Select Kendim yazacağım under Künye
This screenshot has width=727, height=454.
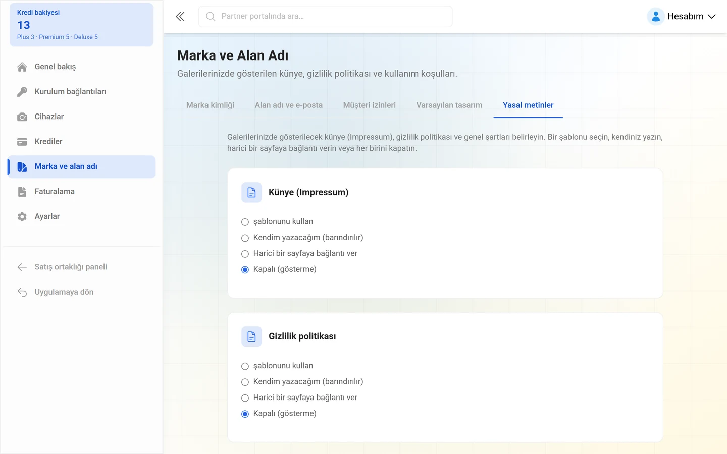point(245,238)
